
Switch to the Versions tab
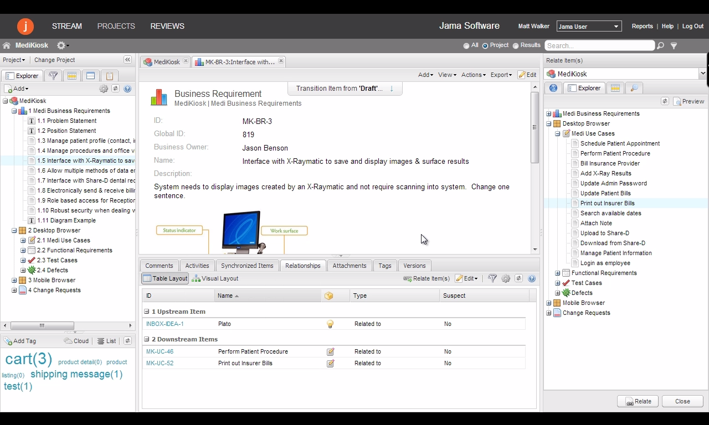point(414,266)
